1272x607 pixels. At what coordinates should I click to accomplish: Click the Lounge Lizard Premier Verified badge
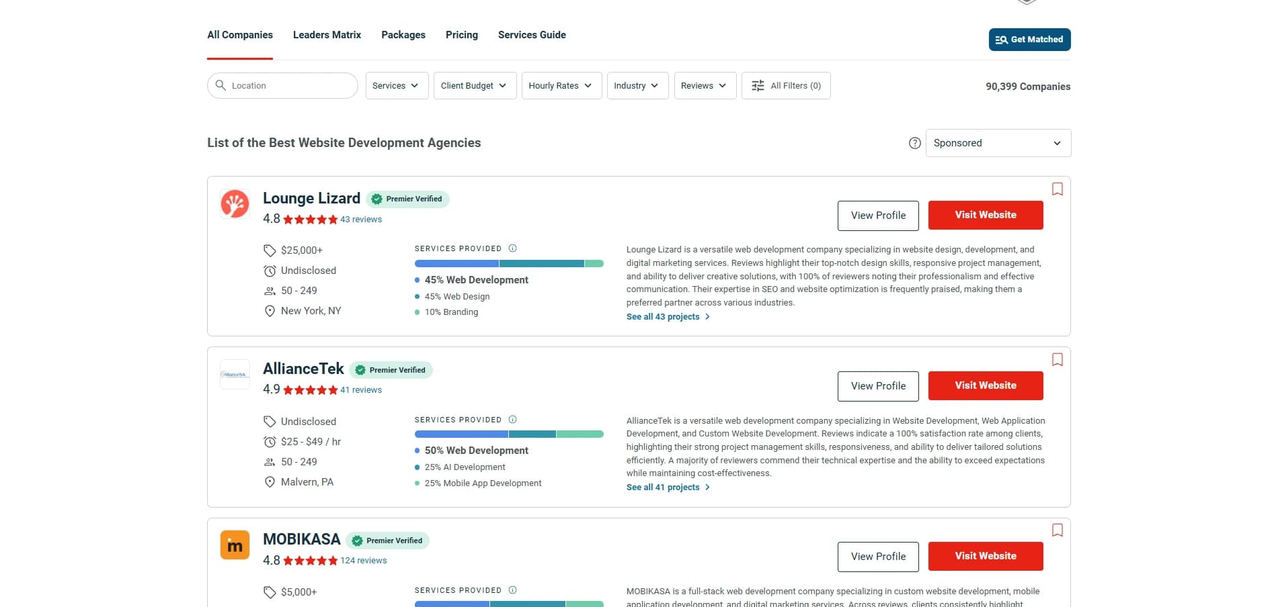click(x=407, y=199)
